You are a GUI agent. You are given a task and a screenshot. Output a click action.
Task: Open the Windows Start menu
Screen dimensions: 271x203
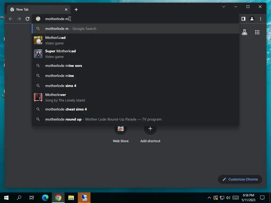tap(6, 198)
